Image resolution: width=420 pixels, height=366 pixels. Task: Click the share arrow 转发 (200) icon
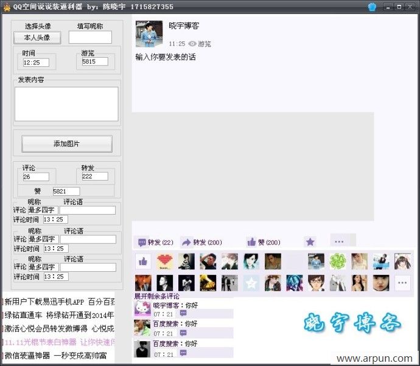click(x=186, y=243)
